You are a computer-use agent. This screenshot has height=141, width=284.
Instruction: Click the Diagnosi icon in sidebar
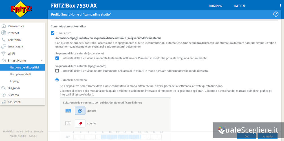(4, 88)
